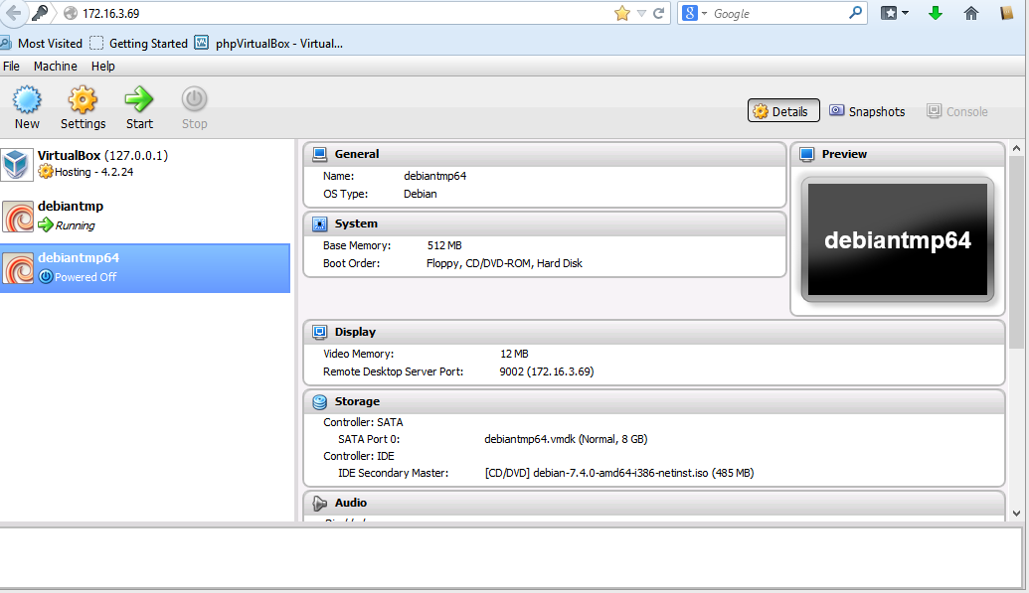Click the OS Type Debian value
Screen dimensions: 1029x593
420,194
